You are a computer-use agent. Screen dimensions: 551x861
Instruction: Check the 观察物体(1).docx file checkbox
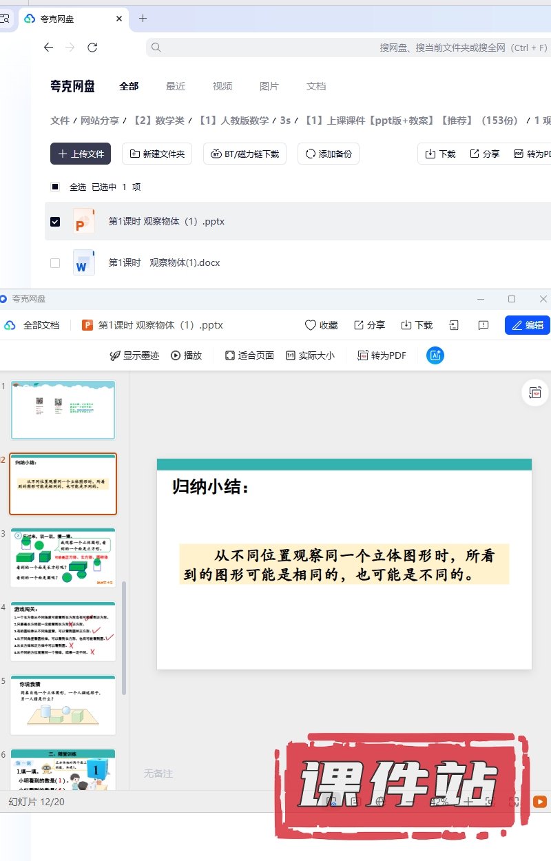click(x=56, y=263)
